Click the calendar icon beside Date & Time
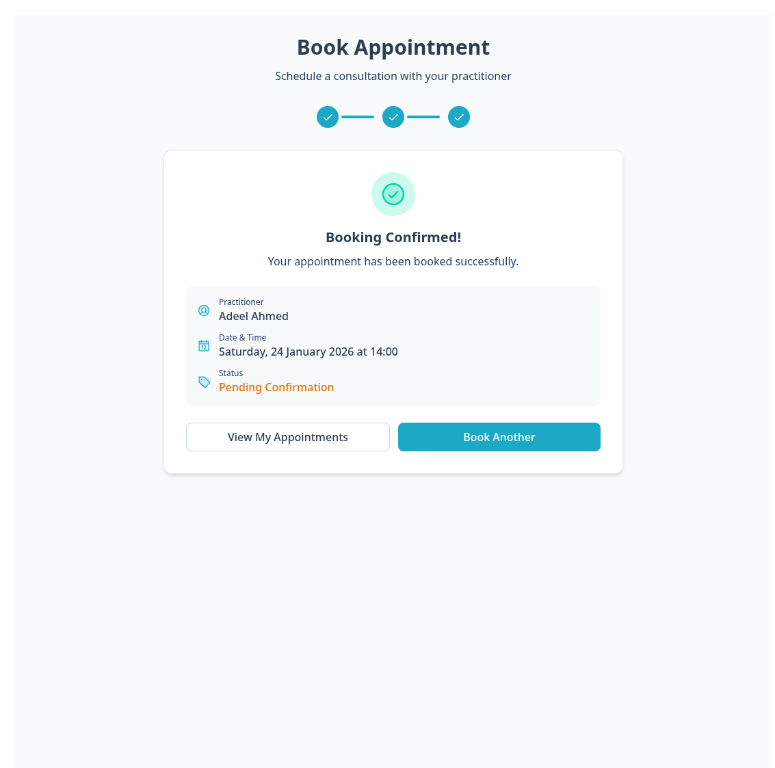The height and width of the screenshot is (768, 775). (204, 346)
